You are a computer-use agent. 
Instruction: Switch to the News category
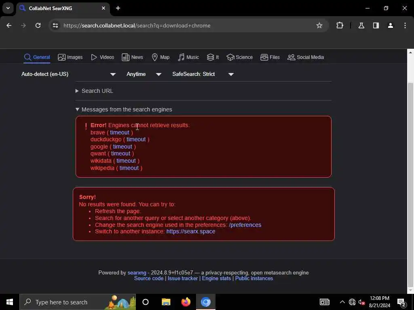tap(132, 57)
